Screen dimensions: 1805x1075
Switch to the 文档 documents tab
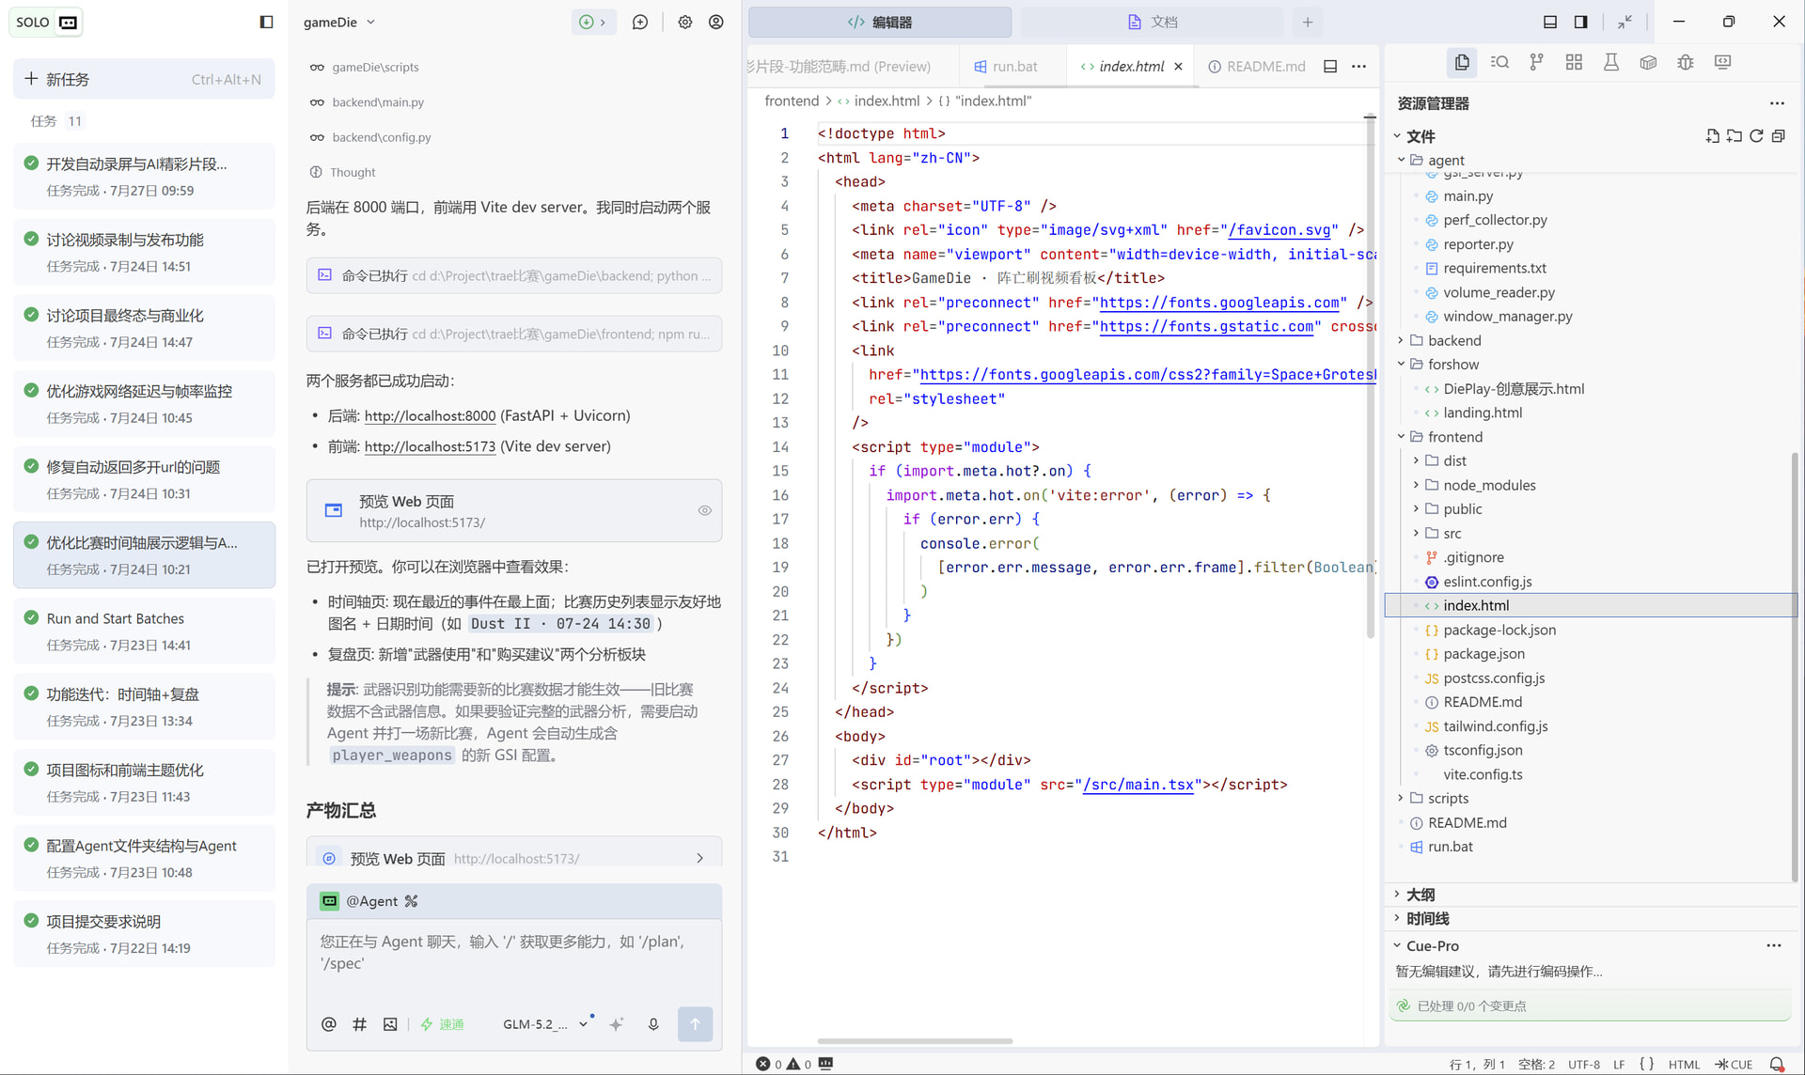(x=1153, y=22)
